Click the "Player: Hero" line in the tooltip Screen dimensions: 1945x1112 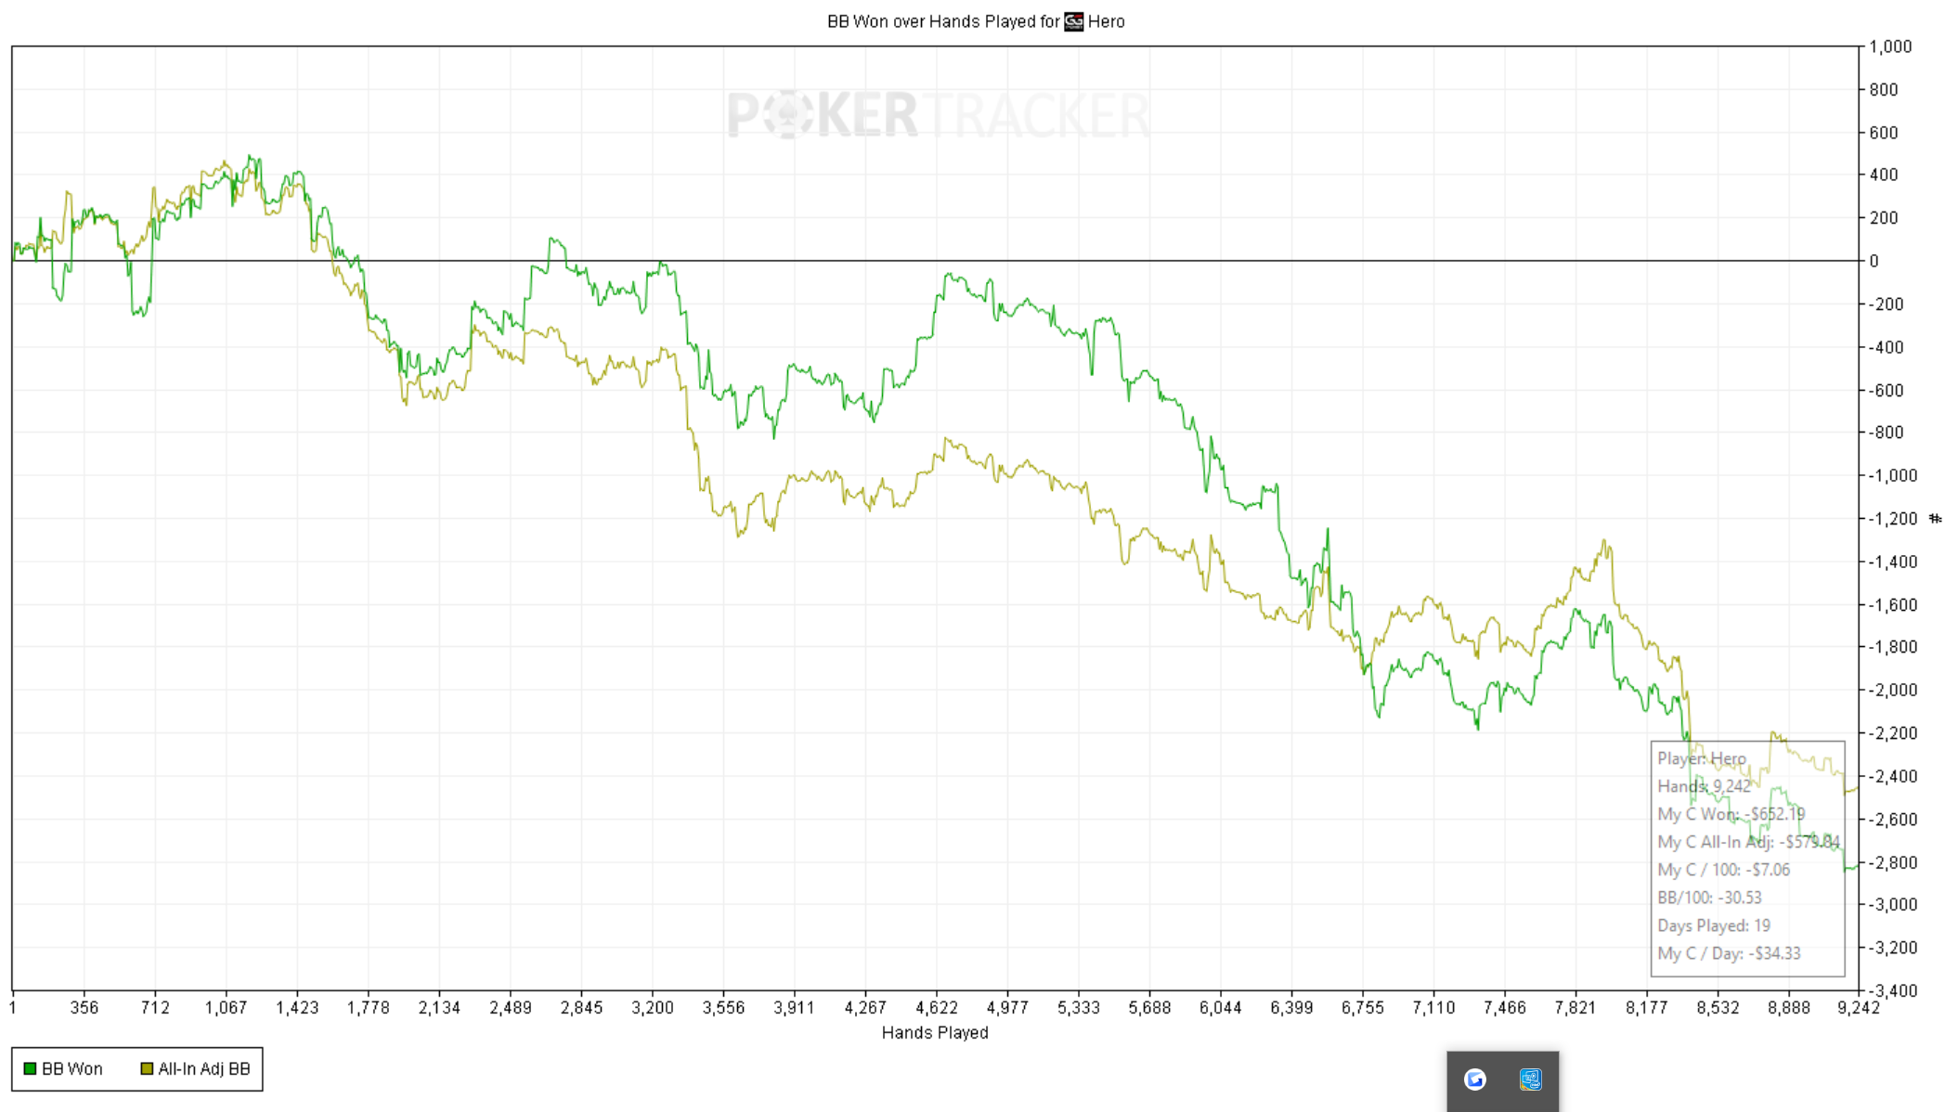point(1702,758)
